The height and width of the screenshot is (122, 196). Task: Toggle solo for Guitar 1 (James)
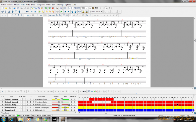tap(20, 99)
